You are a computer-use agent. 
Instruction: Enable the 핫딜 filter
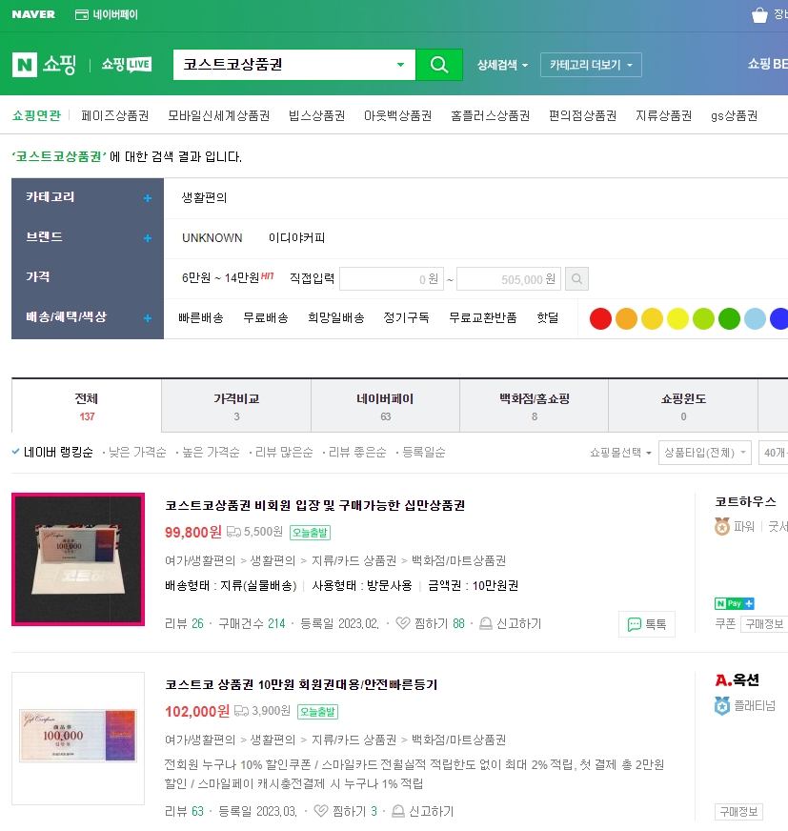tap(547, 318)
